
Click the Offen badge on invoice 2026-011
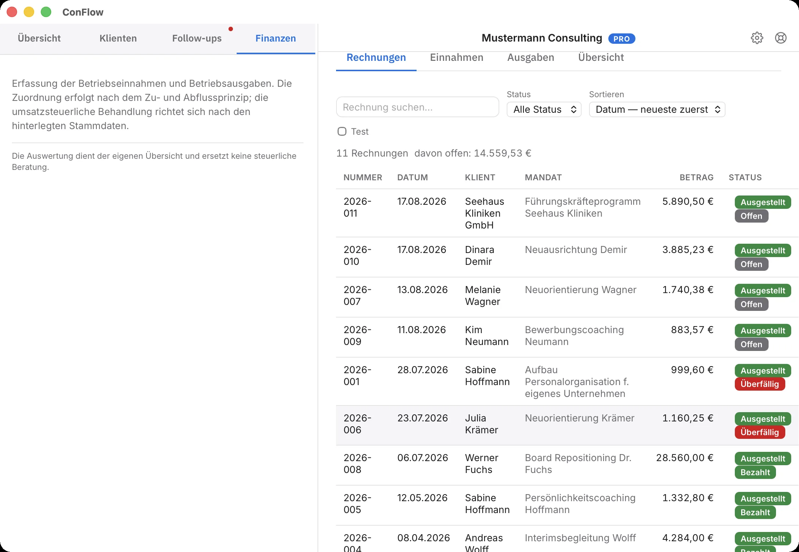coord(751,216)
